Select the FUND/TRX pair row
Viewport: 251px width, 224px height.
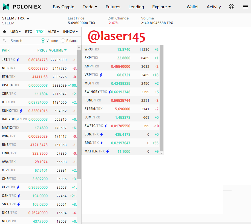pos(121,100)
